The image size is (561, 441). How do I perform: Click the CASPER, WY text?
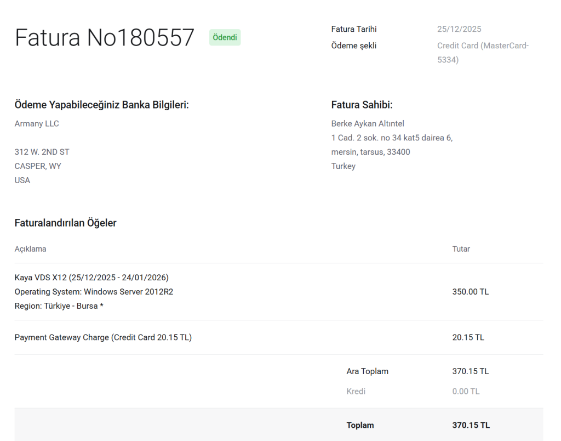click(x=38, y=166)
